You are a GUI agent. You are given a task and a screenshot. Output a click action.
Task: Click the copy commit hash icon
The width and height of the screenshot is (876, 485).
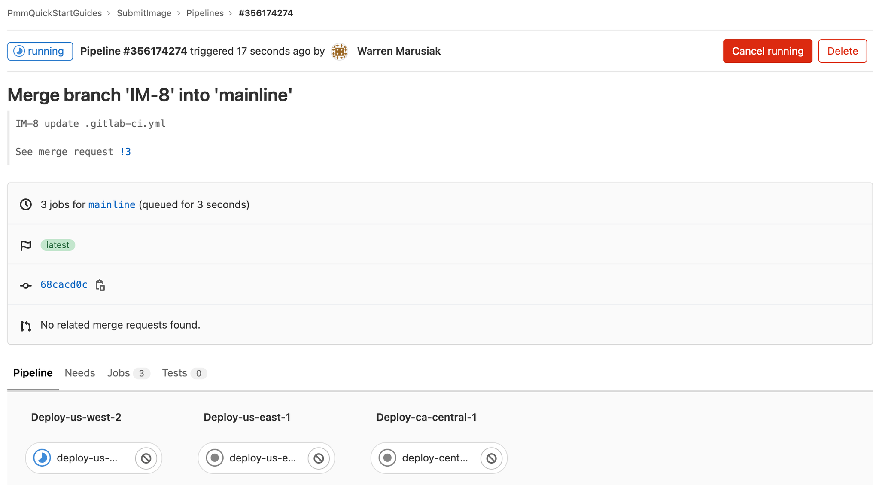point(101,285)
